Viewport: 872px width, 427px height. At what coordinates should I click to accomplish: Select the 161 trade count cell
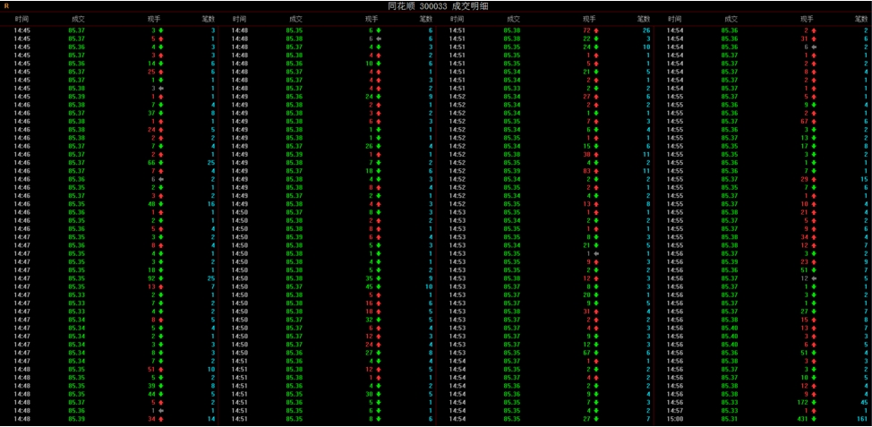point(862,419)
